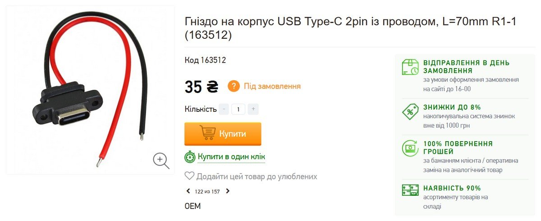This screenshot has height=221, width=541.
Task: Click the Під замовлення status text
Action: pyautogui.click(x=272, y=86)
